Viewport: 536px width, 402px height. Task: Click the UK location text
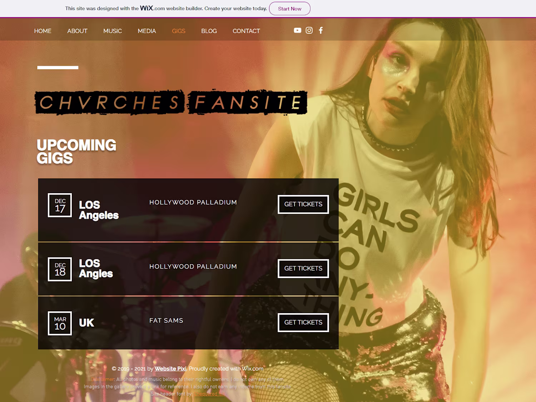tap(86, 323)
